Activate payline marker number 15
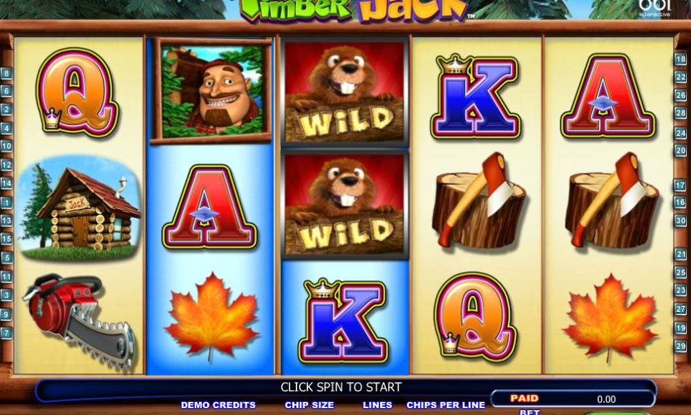691x415 pixels. [6, 239]
